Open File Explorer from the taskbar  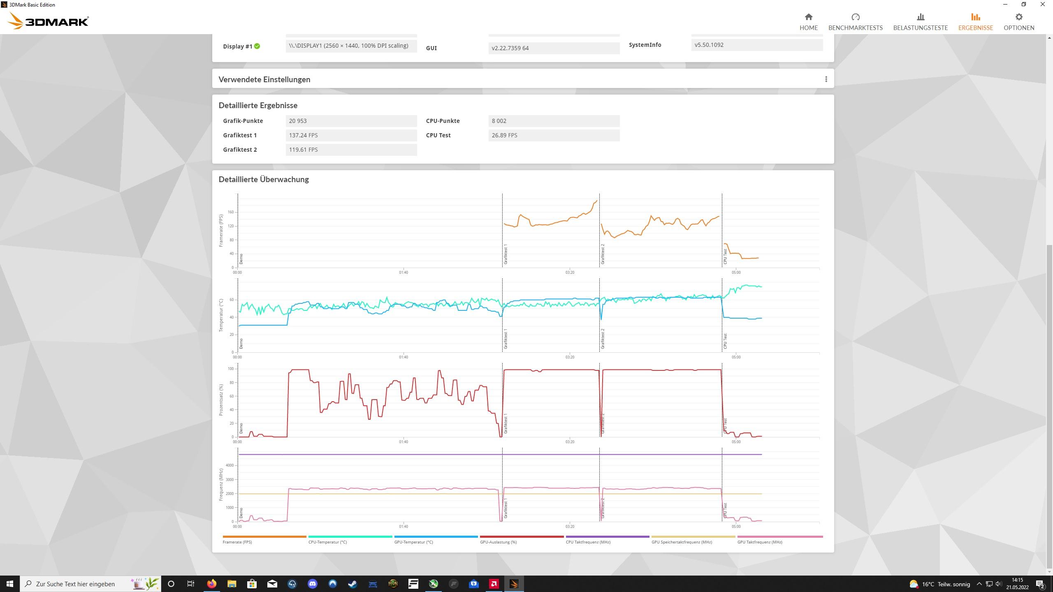click(x=232, y=584)
